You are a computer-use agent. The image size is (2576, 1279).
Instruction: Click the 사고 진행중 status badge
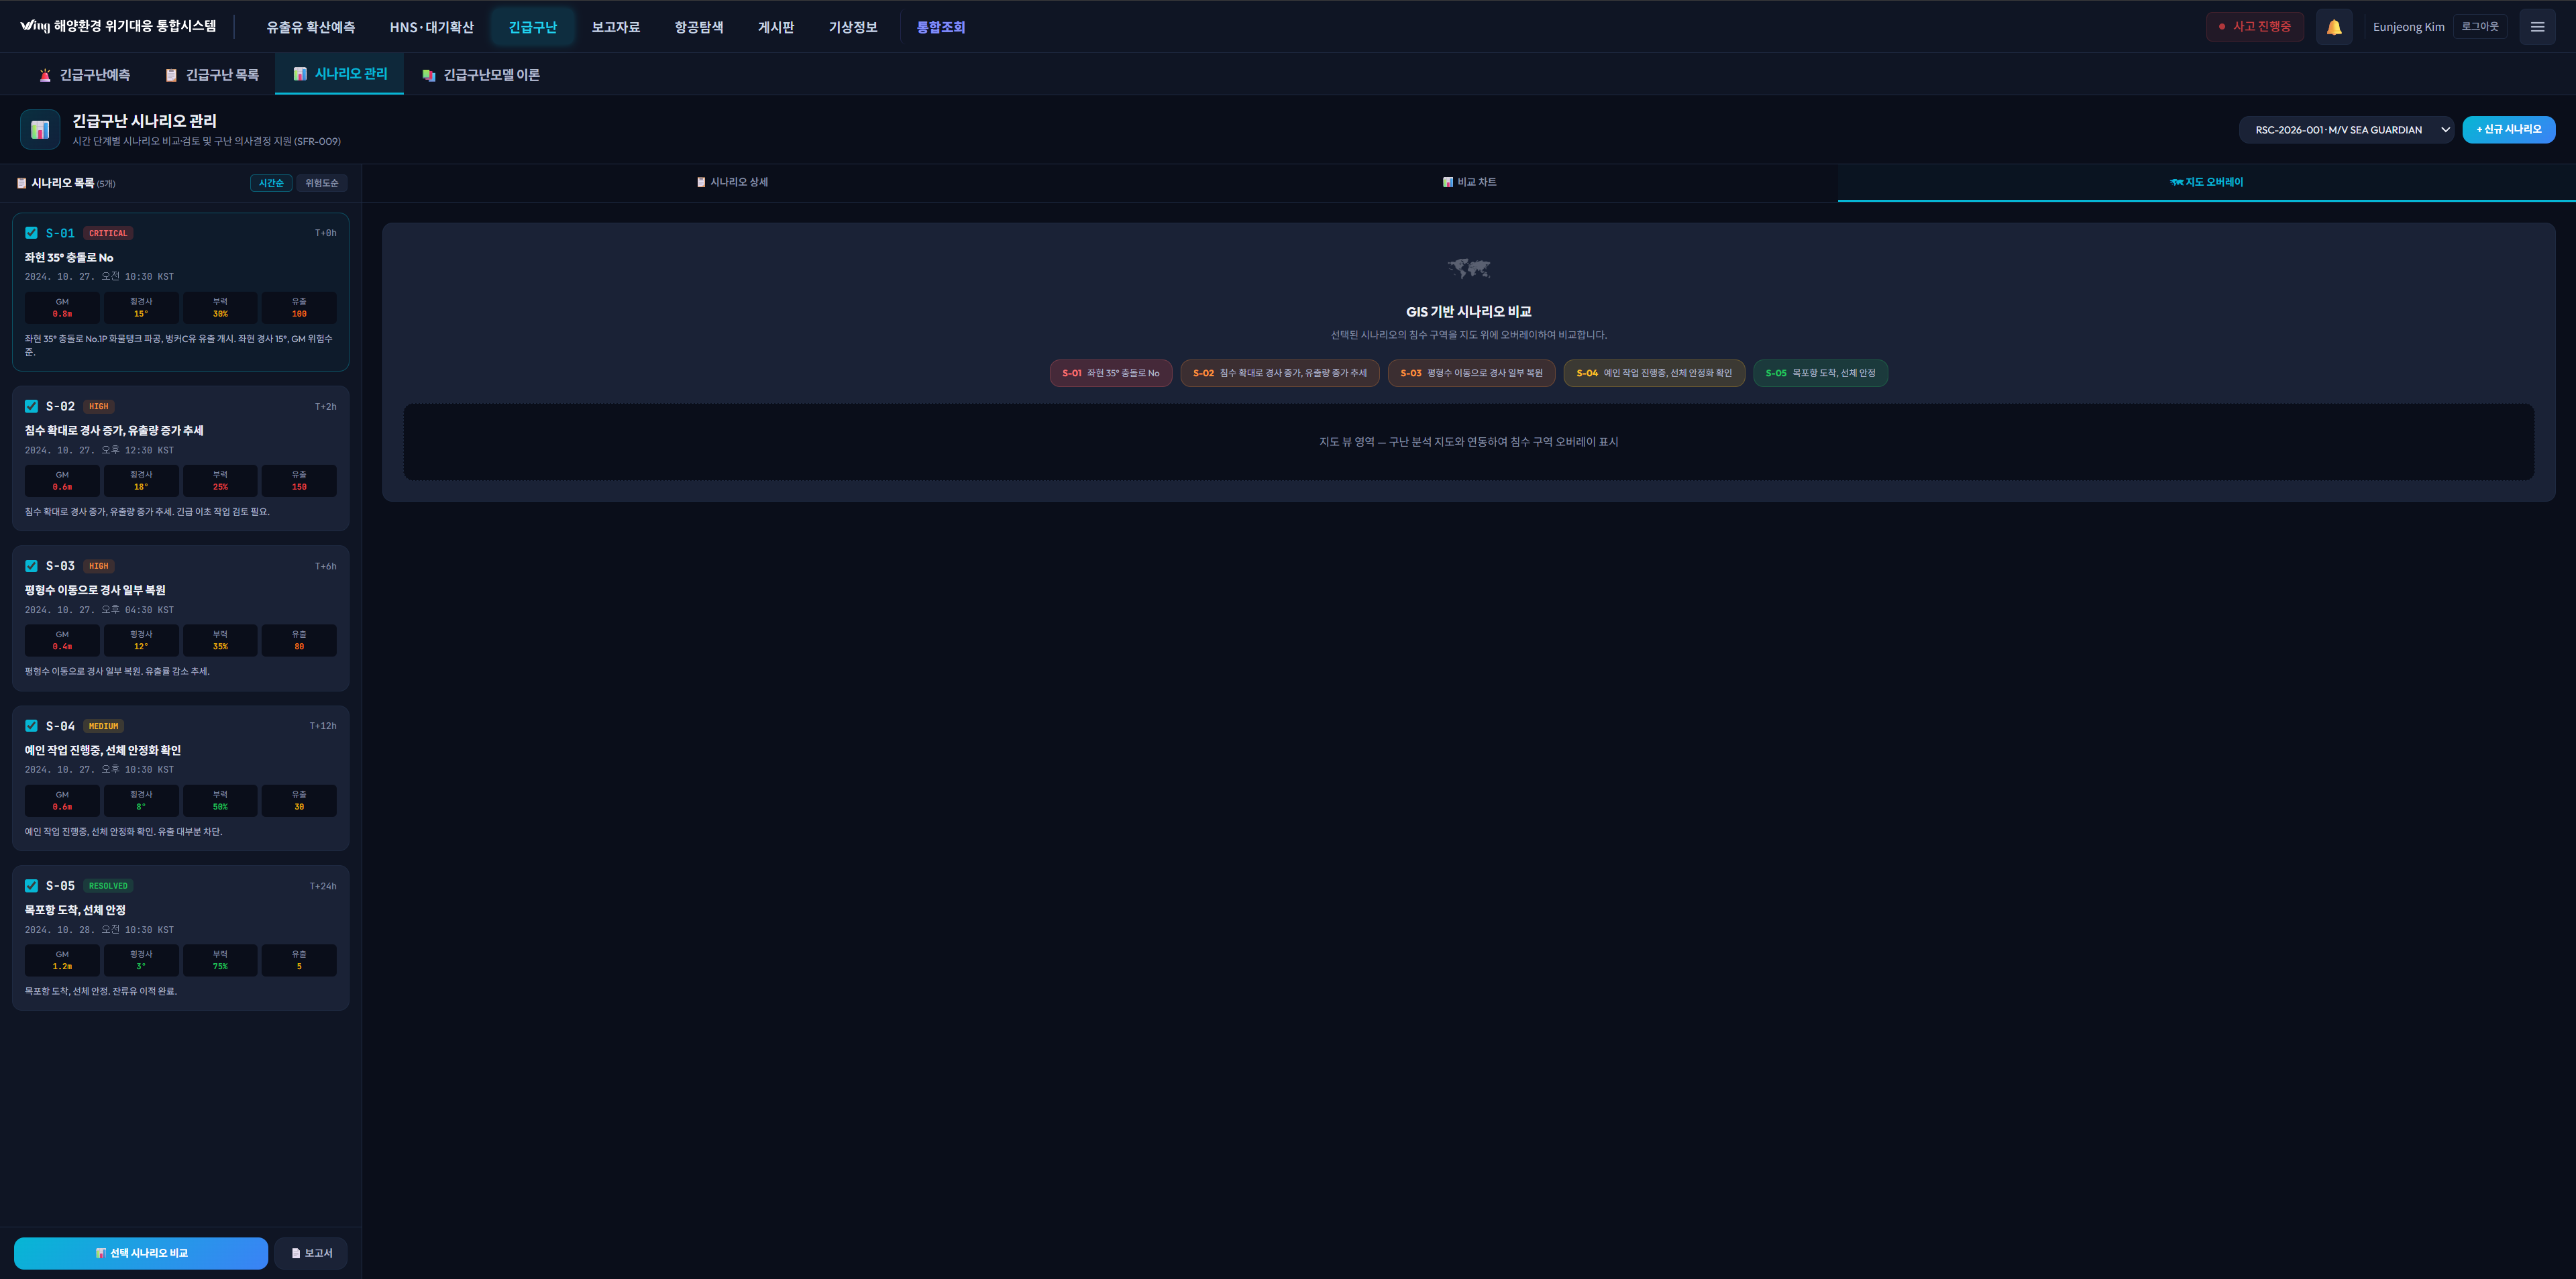coord(2254,27)
